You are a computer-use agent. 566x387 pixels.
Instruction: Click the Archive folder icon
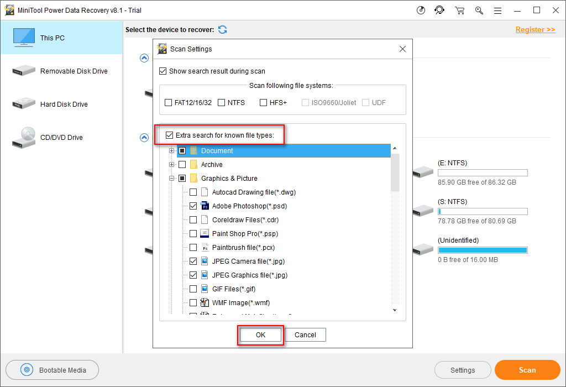(193, 164)
